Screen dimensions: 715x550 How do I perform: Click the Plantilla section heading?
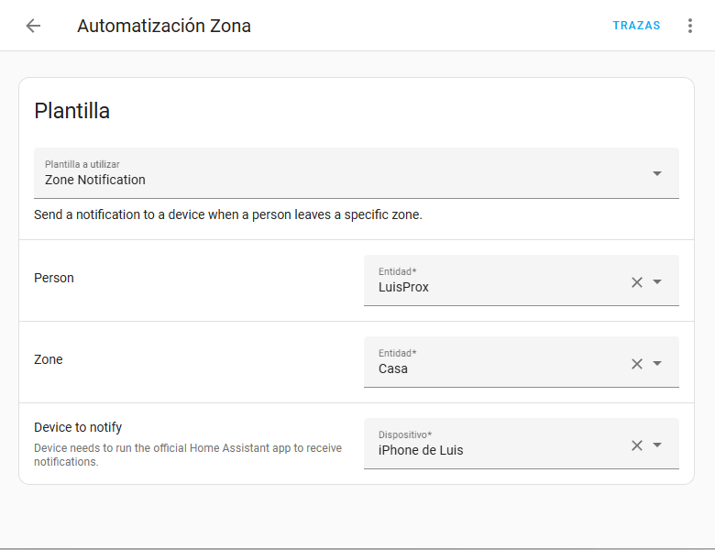[72, 111]
